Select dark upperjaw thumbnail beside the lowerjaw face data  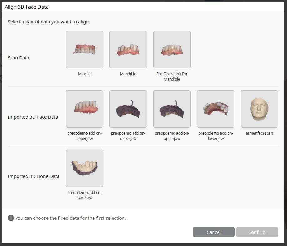pyautogui.click(x=172, y=109)
